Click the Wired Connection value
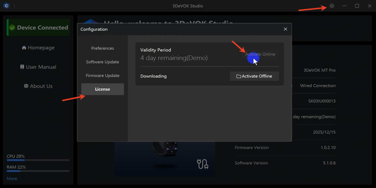 click(x=318, y=86)
